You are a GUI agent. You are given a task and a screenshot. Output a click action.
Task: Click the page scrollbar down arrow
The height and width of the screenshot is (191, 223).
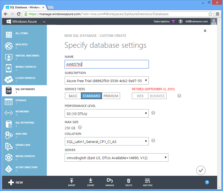[x=219, y=187]
